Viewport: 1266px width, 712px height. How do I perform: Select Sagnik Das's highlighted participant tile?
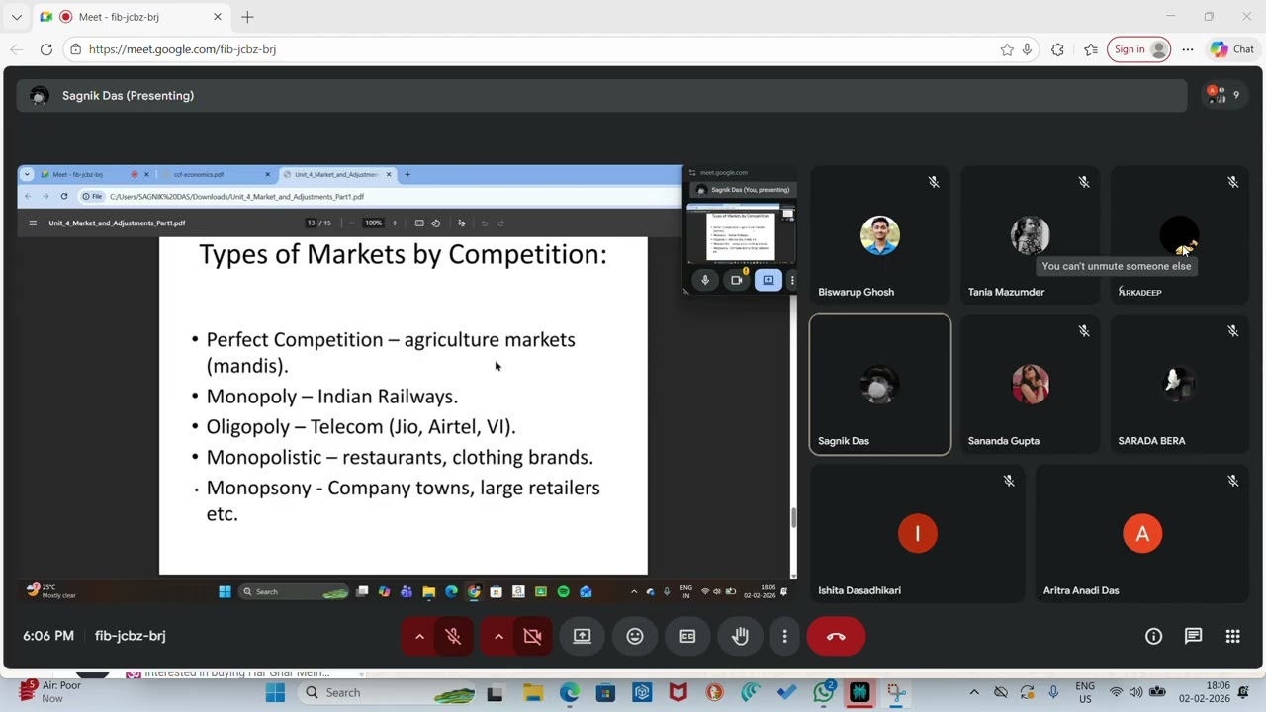(879, 385)
